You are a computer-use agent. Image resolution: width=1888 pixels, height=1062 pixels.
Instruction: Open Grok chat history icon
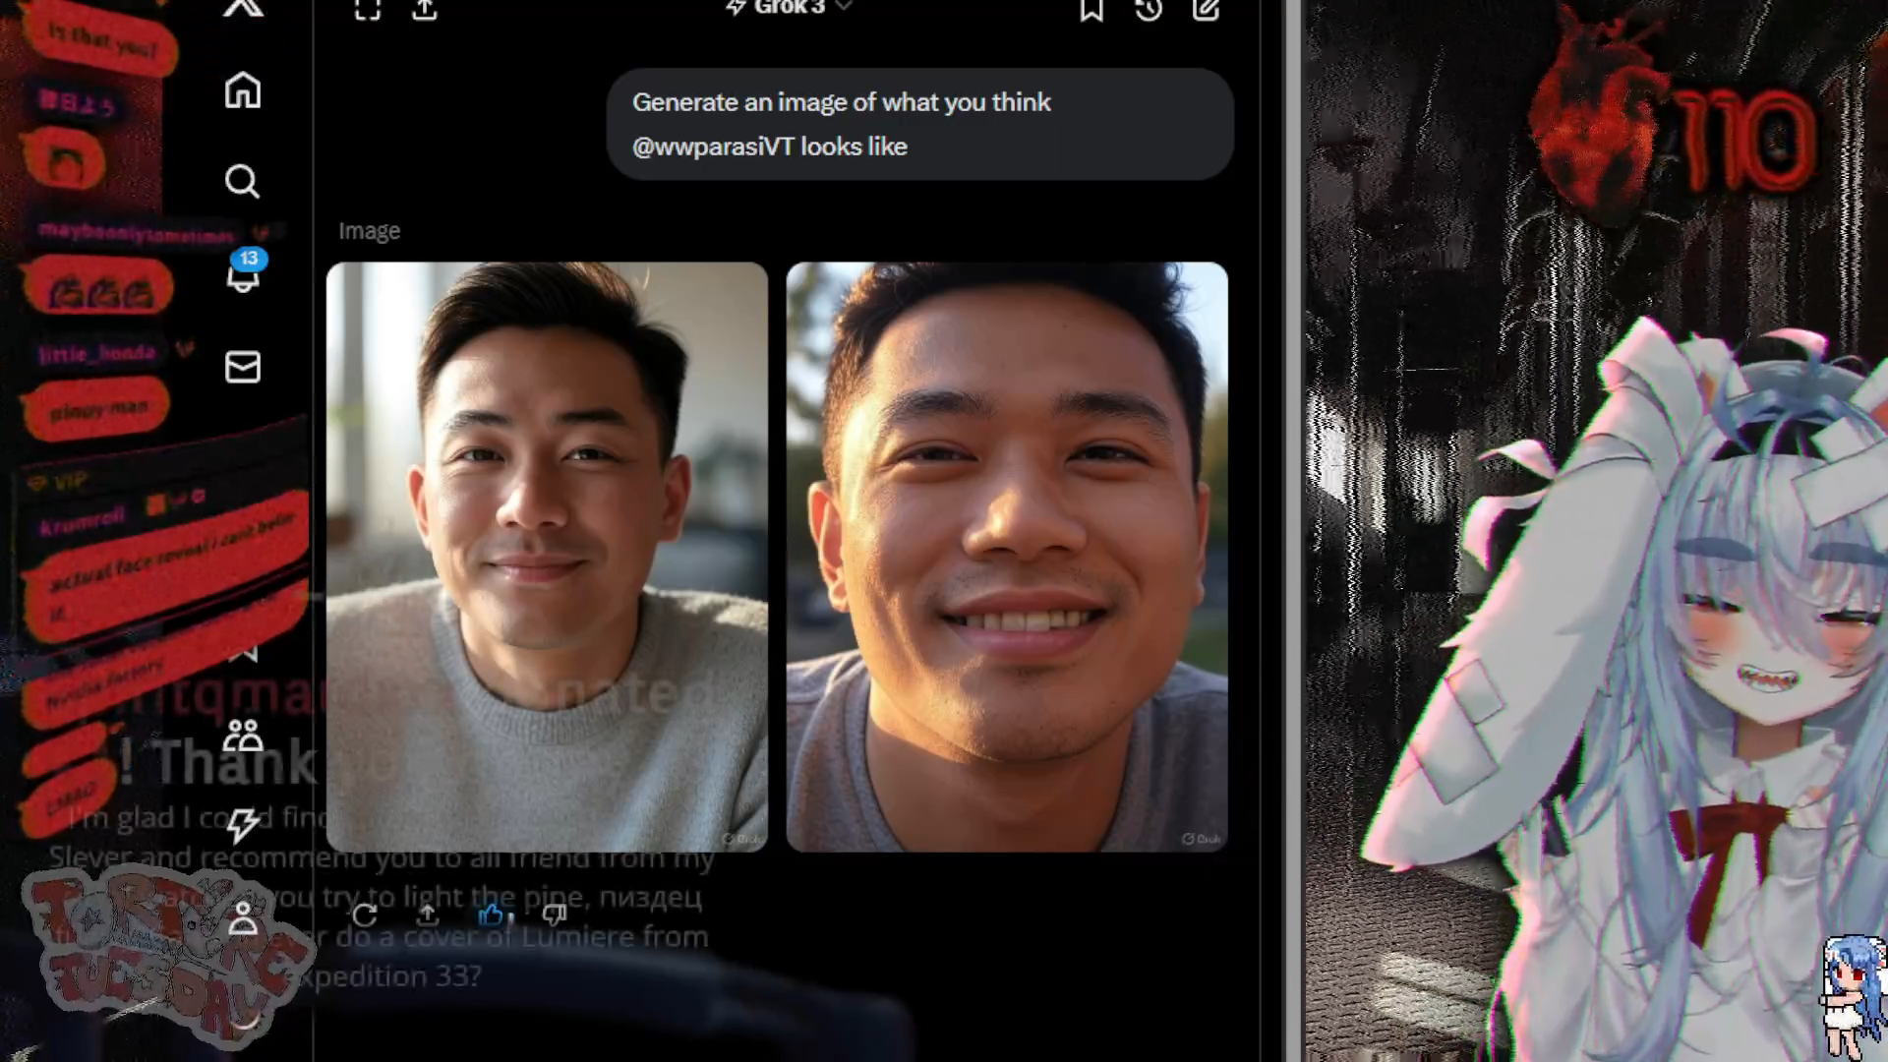coord(1149,10)
